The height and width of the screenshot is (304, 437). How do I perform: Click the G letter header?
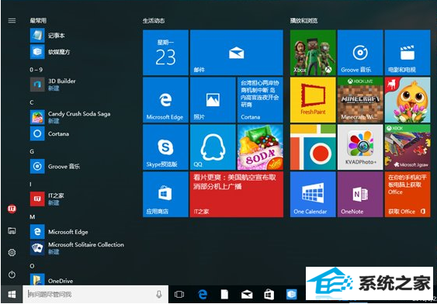click(x=32, y=151)
